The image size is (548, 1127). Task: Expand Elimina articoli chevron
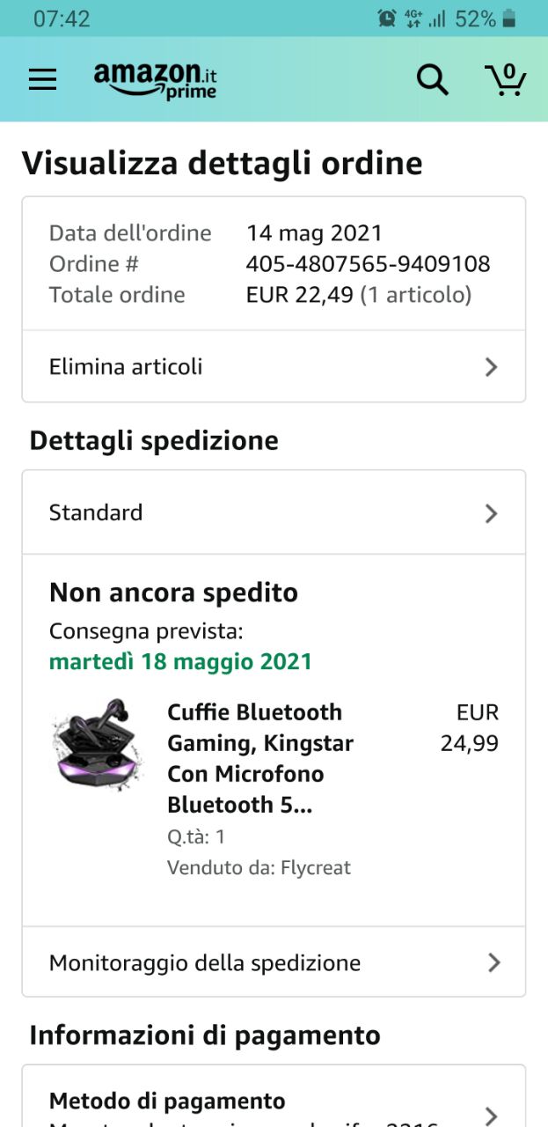(x=492, y=367)
